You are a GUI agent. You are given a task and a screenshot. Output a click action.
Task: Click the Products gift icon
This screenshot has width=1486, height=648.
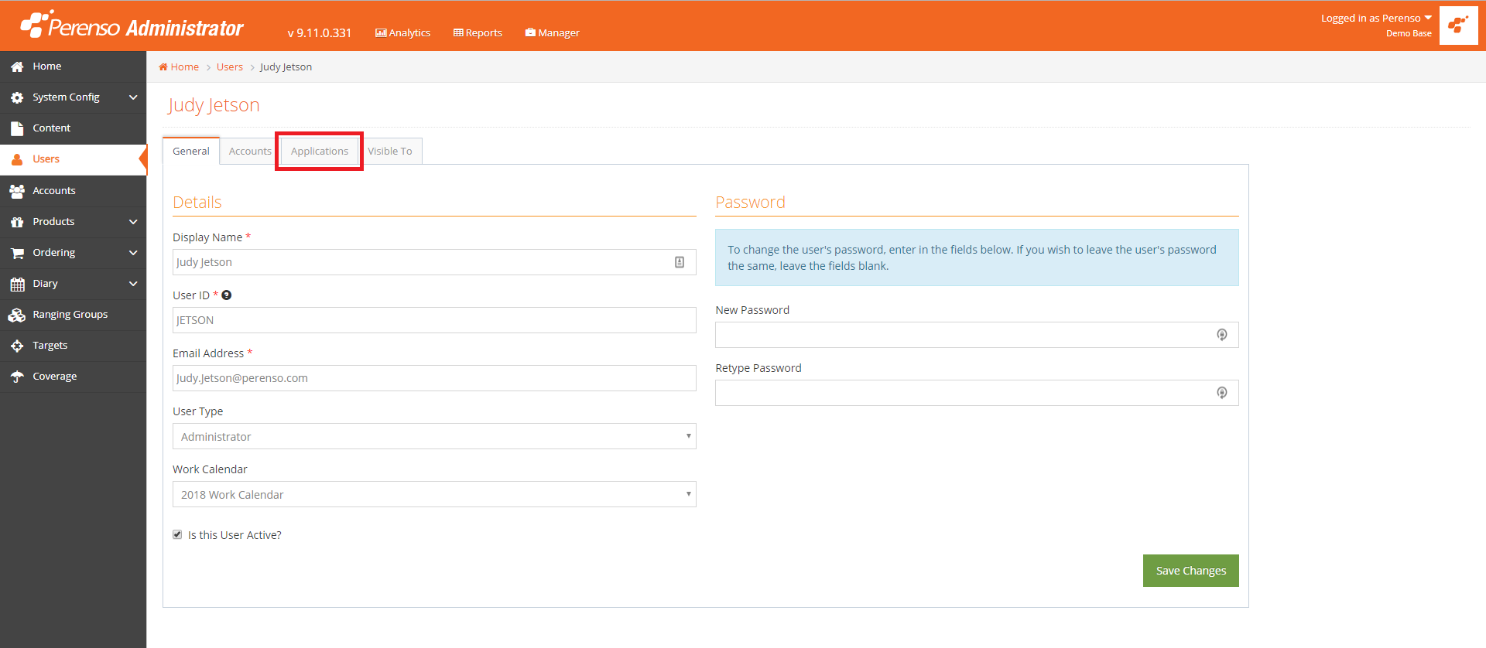(x=17, y=222)
